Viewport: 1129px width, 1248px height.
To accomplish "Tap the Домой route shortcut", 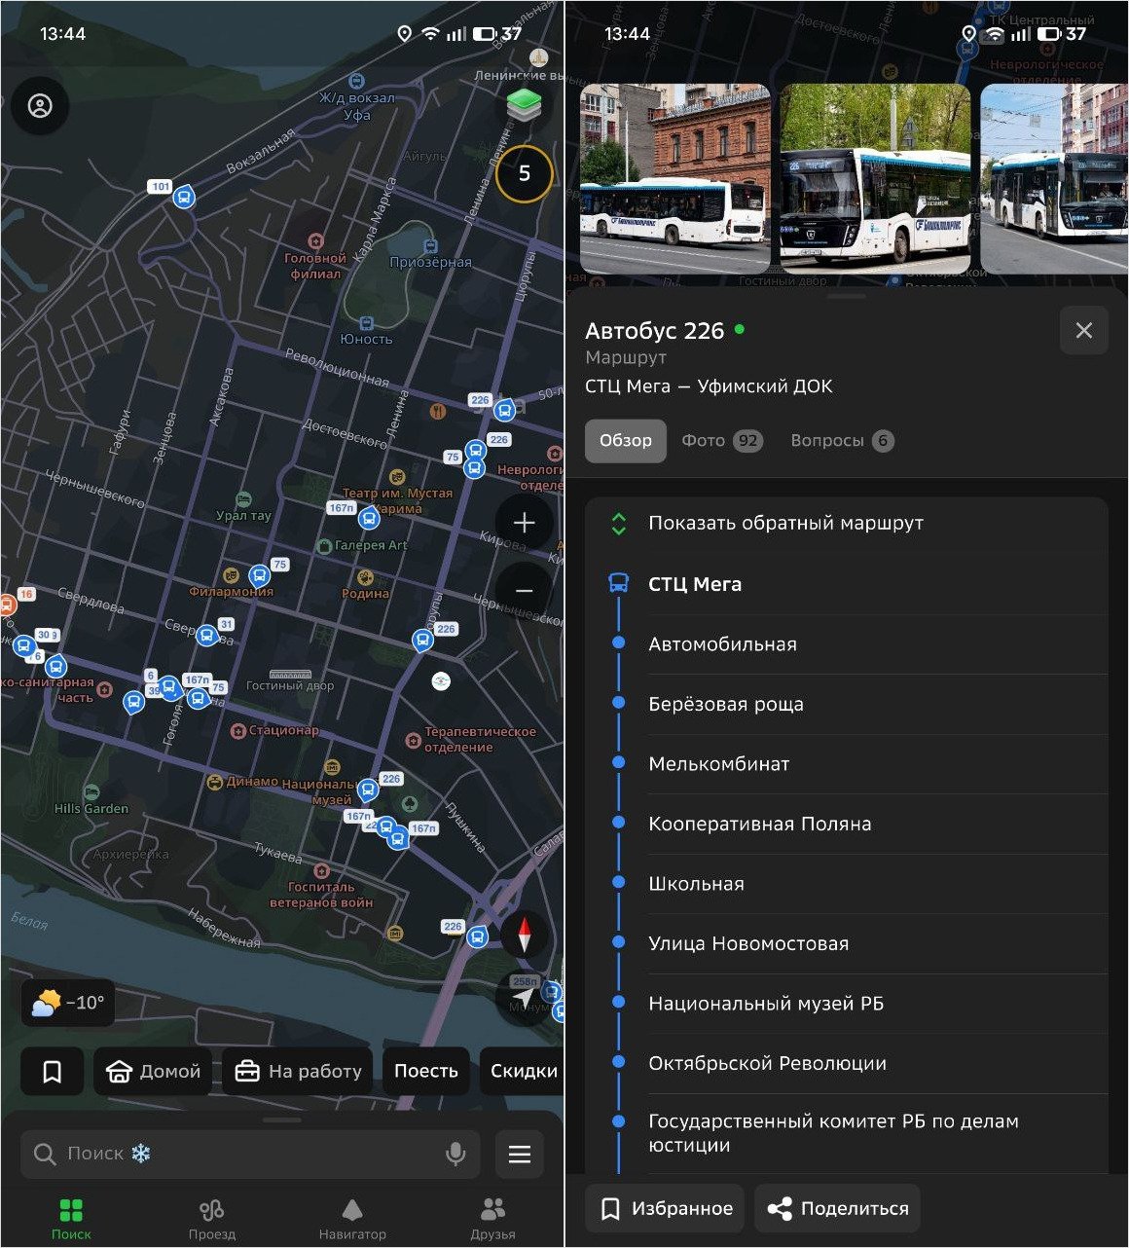I will click(x=153, y=1072).
